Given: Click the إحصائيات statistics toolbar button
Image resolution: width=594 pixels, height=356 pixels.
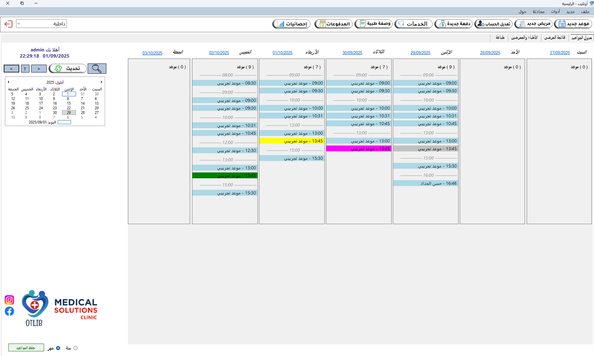Looking at the screenshot, I should coord(291,24).
